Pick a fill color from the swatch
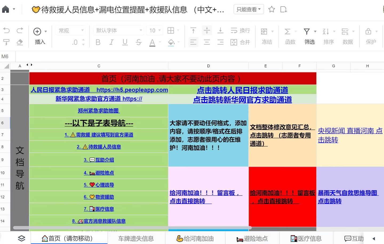This screenshot has height=244, width=384. [x=171, y=42]
